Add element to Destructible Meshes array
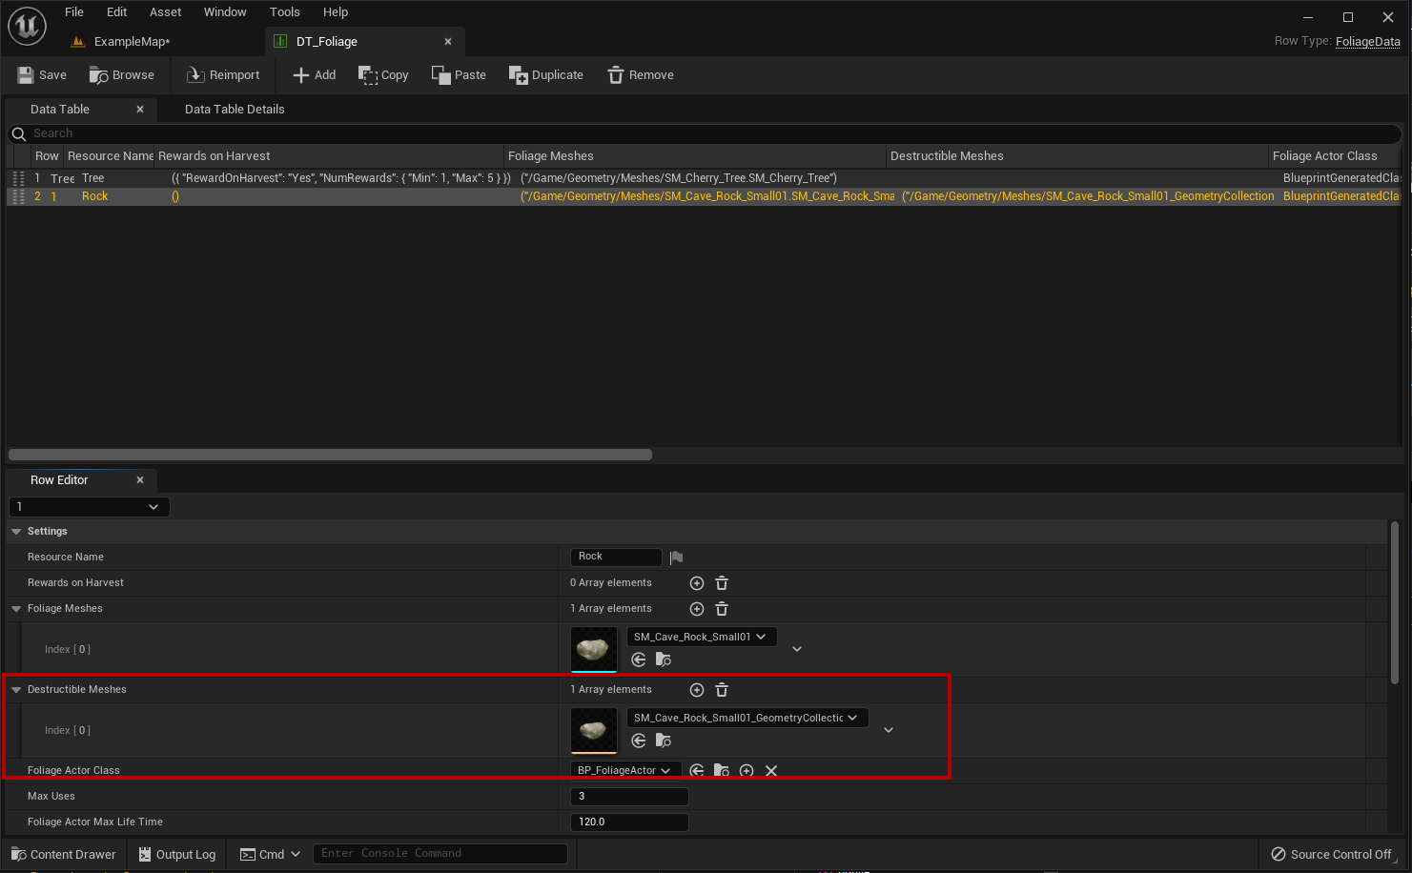Viewport: 1412px width, 873px height. pyautogui.click(x=697, y=690)
